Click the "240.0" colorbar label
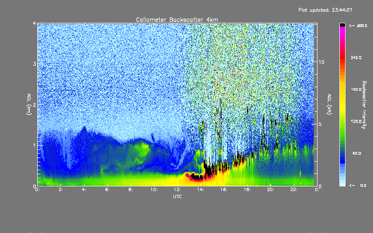This screenshot has height=233, width=373. click(356, 58)
